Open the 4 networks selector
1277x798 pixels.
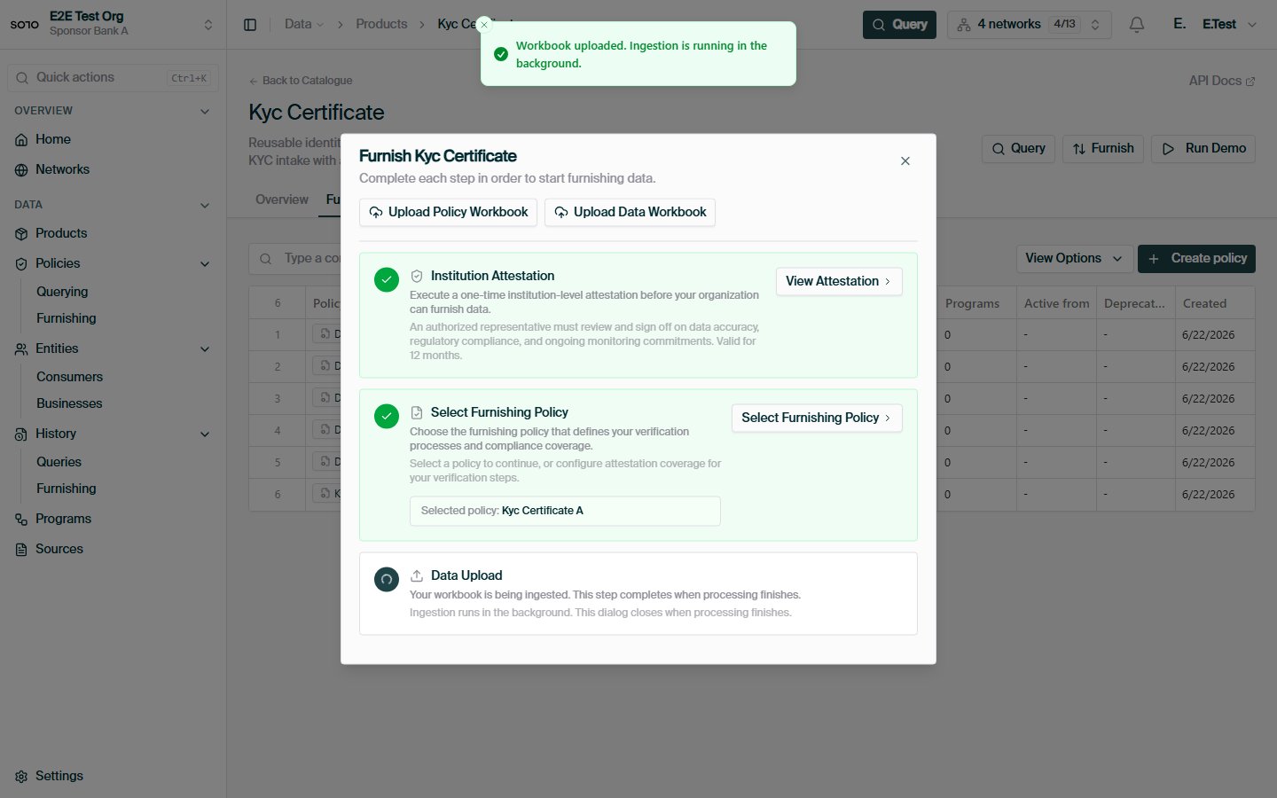(1029, 25)
